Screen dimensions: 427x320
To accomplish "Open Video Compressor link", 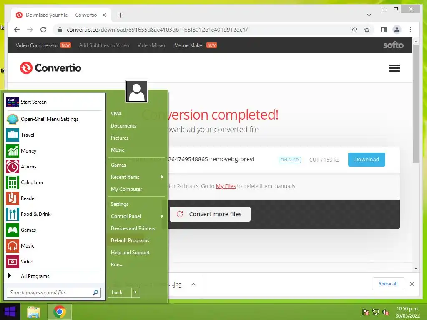I will click(37, 45).
